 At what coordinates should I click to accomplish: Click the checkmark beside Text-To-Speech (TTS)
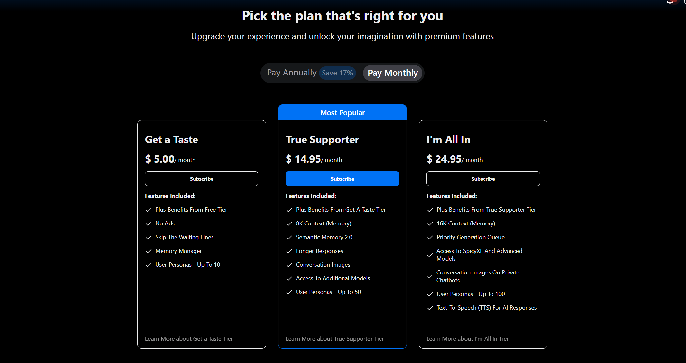coord(430,308)
